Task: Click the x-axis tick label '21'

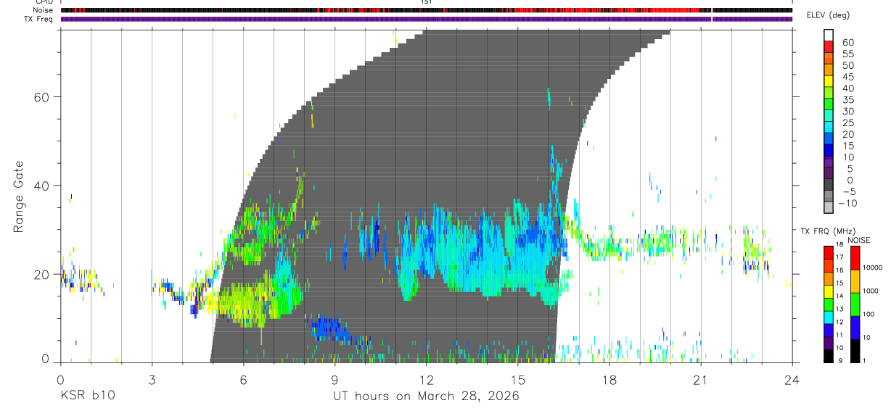Action: point(700,380)
